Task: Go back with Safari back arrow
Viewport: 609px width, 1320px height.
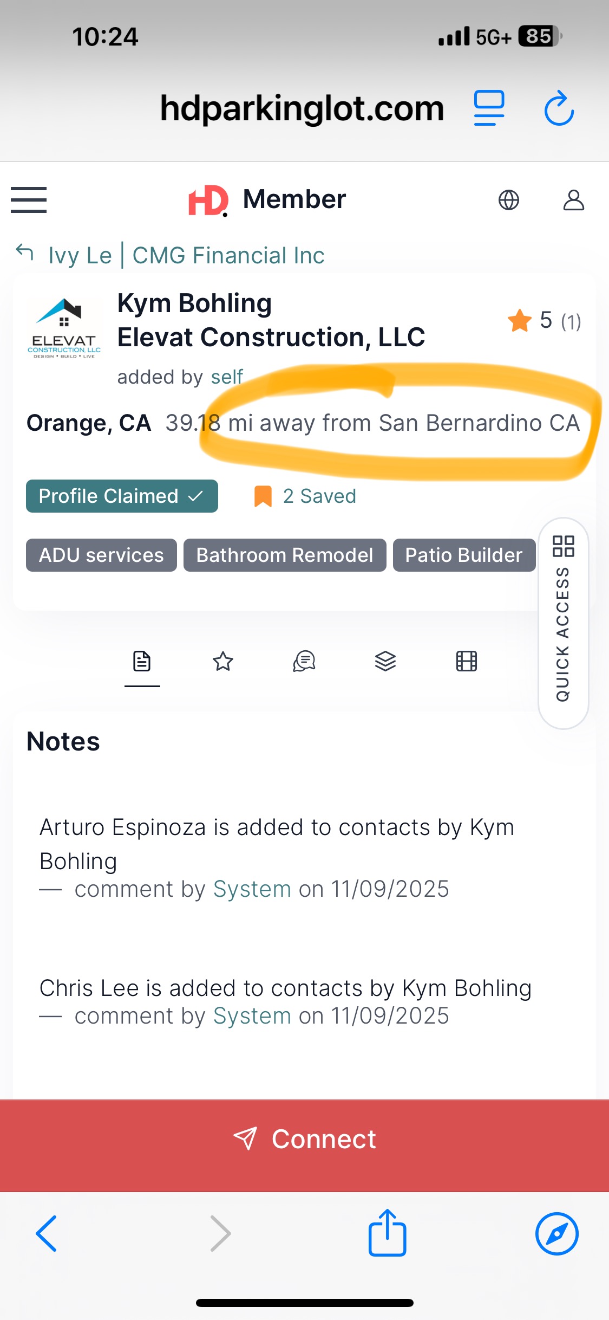Action: tap(47, 1233)
